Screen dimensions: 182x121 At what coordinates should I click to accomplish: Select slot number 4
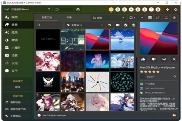tap(131, 9)
